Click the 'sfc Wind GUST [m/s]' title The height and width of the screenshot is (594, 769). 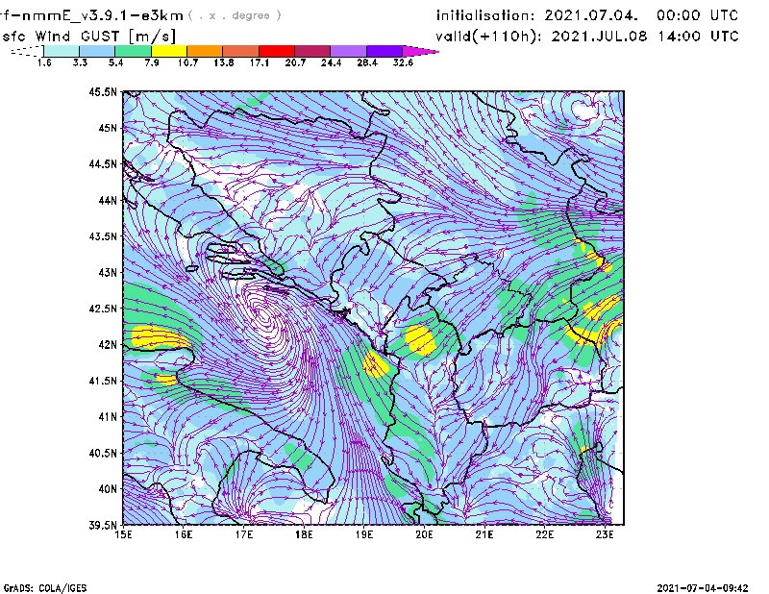(x=89, y=37)
